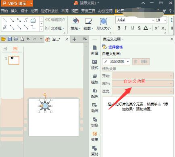Save the presentation with disk icon
The height and width of the screenshot is (157, 175).
coord(10,39)
